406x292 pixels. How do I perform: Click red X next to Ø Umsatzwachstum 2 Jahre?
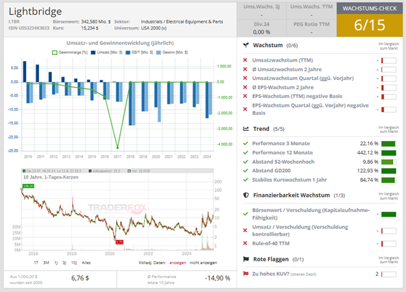tap(245, 69)
